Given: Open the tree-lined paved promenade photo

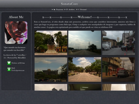Looking at the screenshot, I should pos(85,70).
